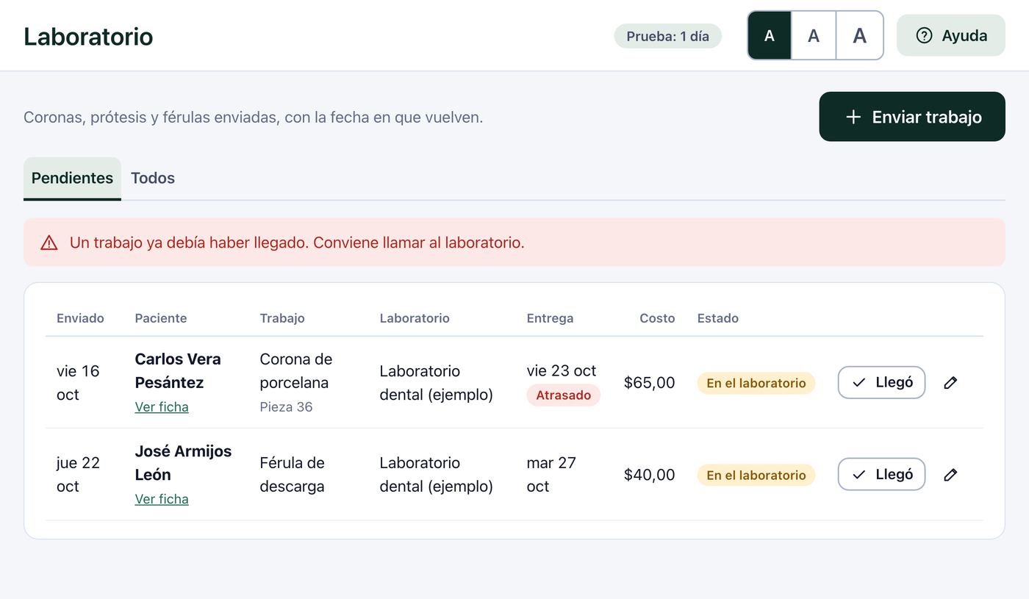This screenshot has height=599, width=1029.
Task: Click the vie 16 oct sent date
Action: [78, 383]
